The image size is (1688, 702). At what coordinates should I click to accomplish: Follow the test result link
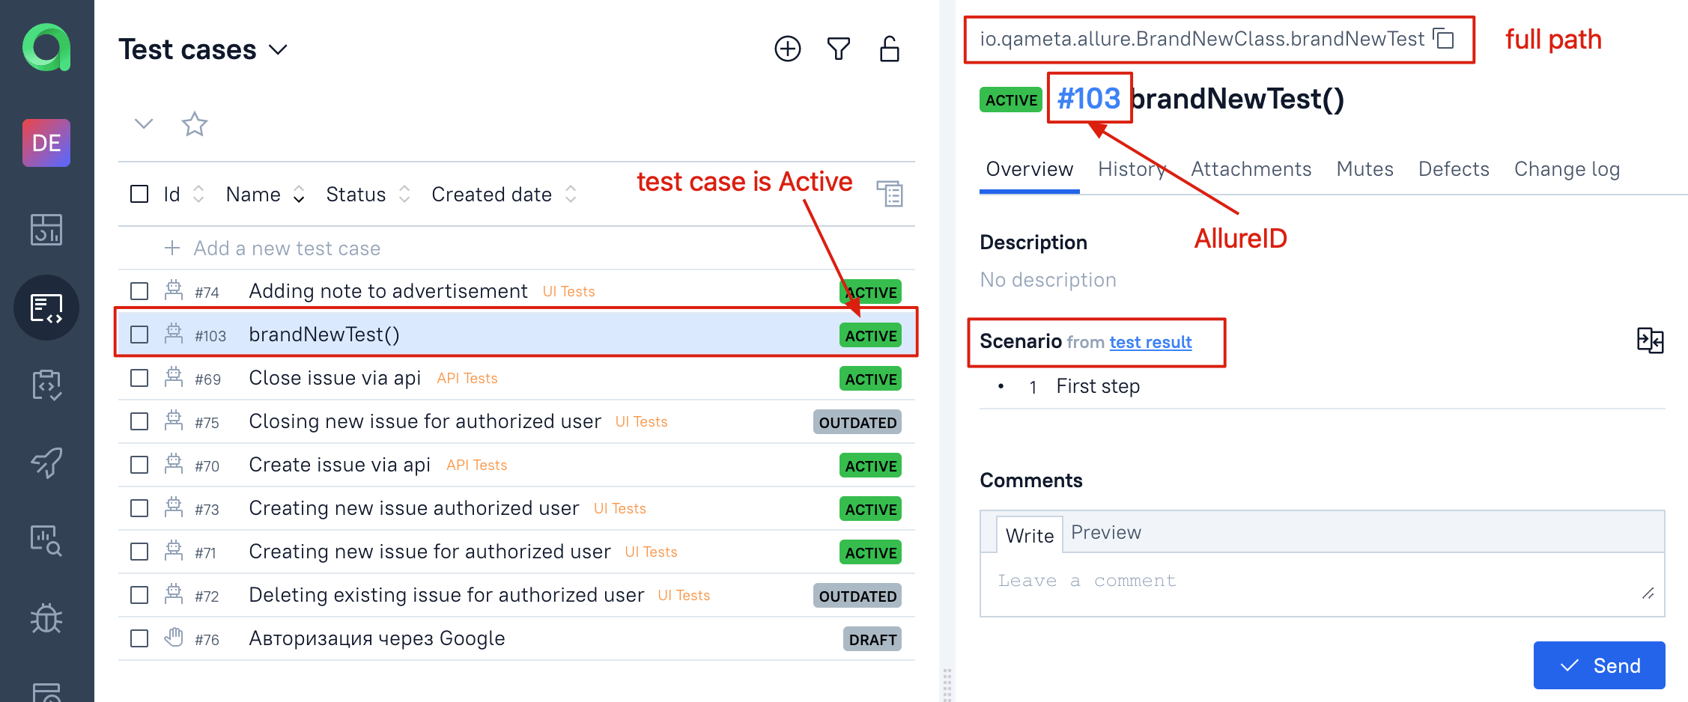click(1150, 342)
